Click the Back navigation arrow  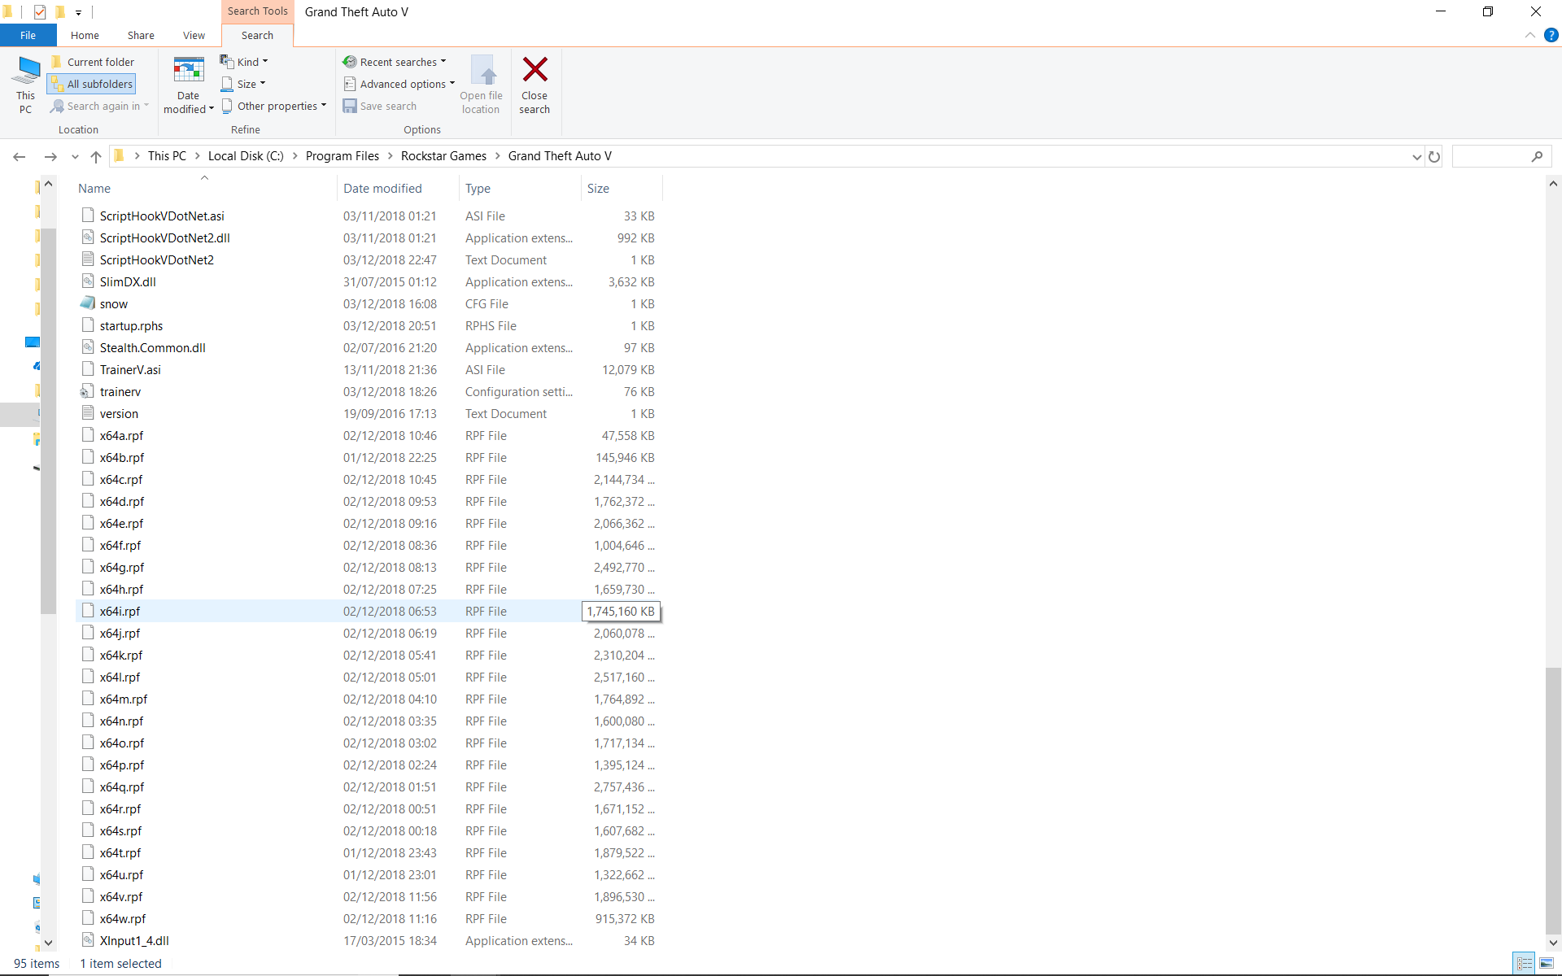click(x=20, y=156)
